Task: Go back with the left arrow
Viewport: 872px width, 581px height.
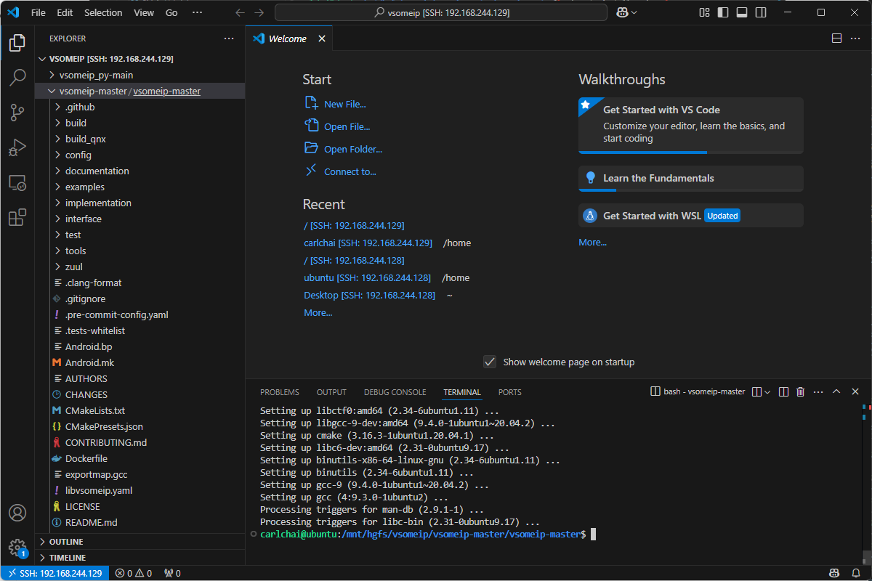Action: [241, 12]
